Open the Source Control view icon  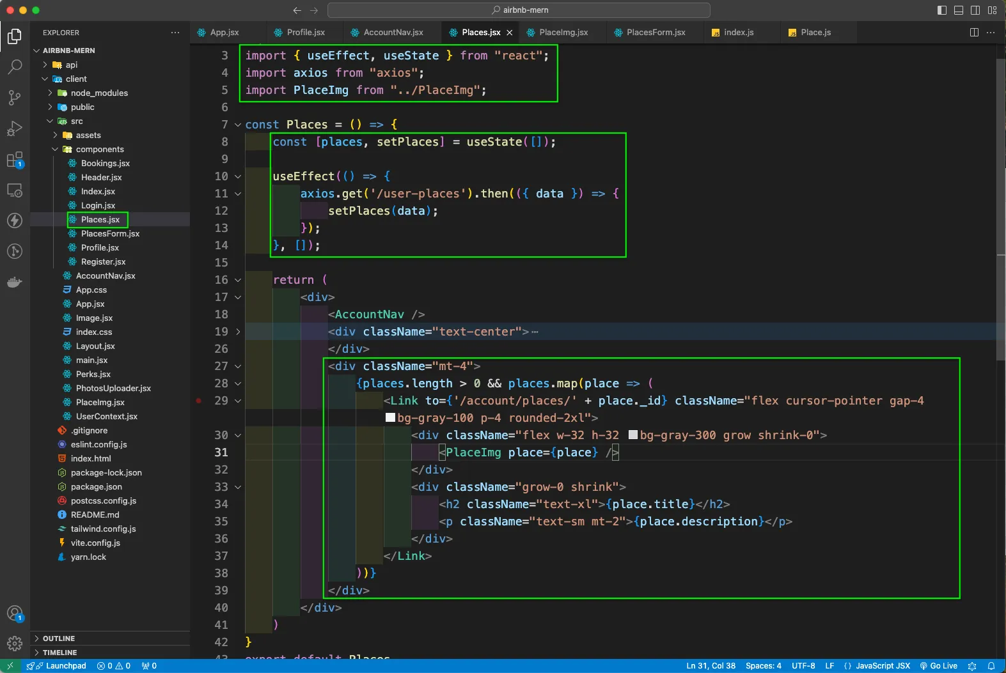click(15, 97)
